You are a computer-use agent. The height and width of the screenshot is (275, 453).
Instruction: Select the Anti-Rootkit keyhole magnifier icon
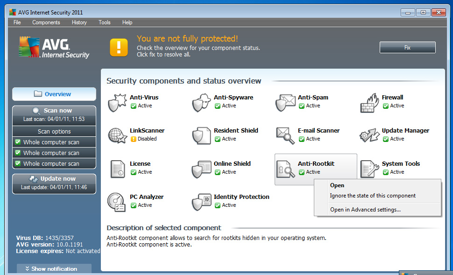pyautogui.click(x=285, y=169)
